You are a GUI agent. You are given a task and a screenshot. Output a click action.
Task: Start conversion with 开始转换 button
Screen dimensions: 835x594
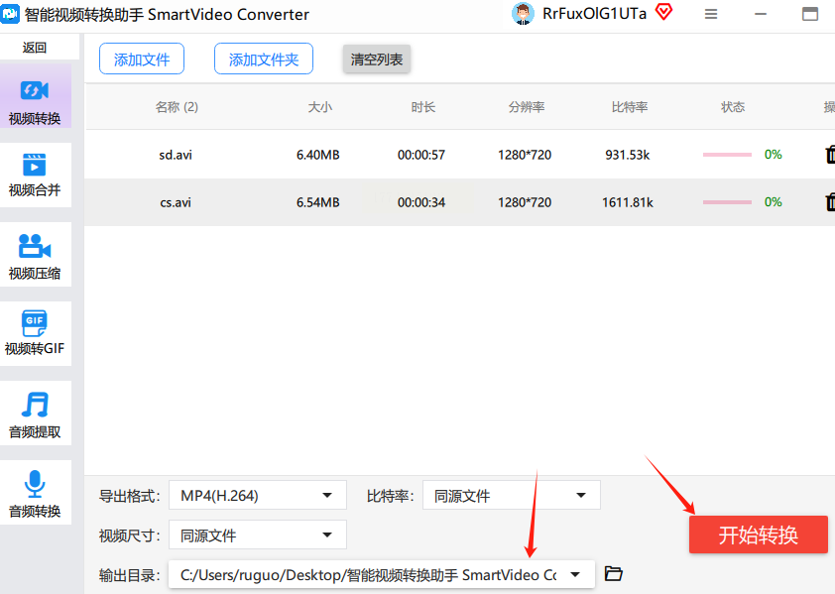[759, 535]
